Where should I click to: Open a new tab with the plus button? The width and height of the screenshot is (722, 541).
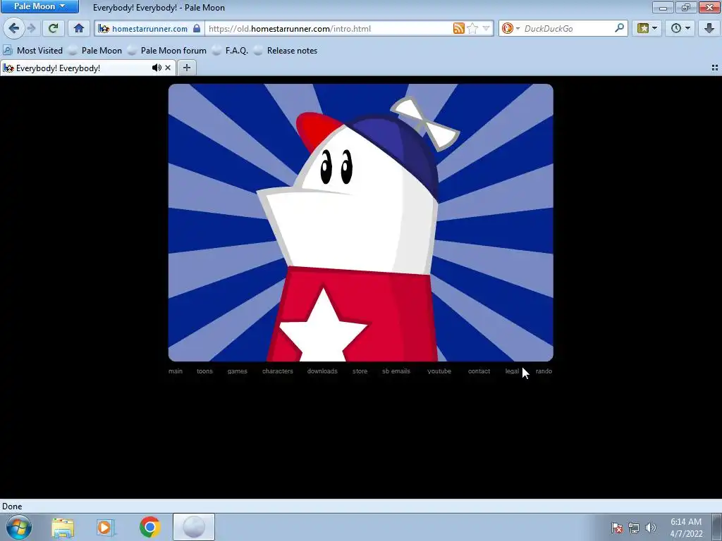coord(186,68)
